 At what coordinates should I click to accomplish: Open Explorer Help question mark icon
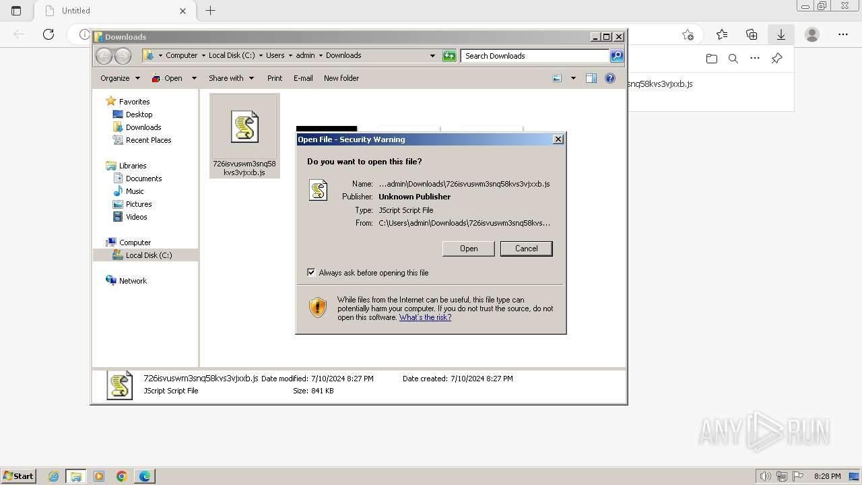(x=610, y=78)
